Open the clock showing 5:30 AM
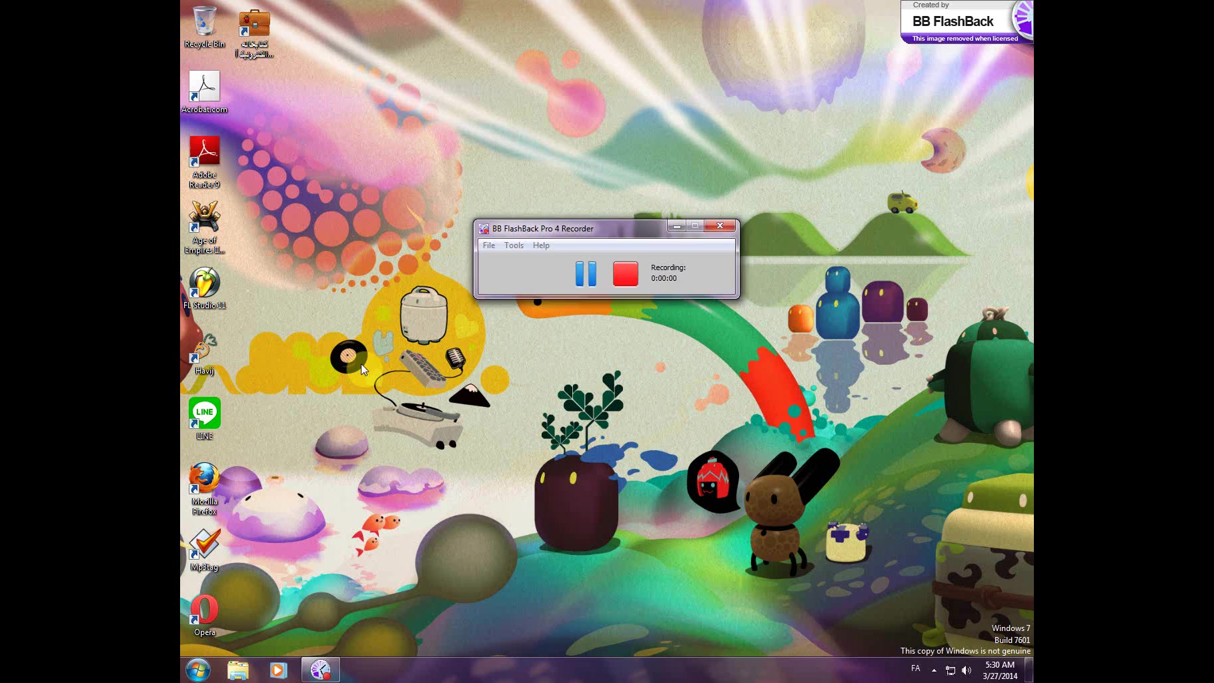 click(x=1000, y=670)
